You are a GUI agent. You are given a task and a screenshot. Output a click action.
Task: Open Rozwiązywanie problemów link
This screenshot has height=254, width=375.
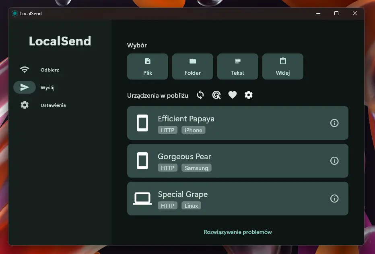pos(237,232)
